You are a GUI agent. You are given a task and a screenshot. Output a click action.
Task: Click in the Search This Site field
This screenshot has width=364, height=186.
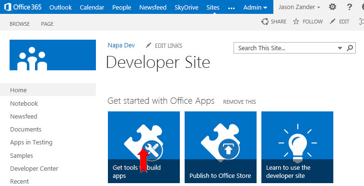tap(285, 48)
